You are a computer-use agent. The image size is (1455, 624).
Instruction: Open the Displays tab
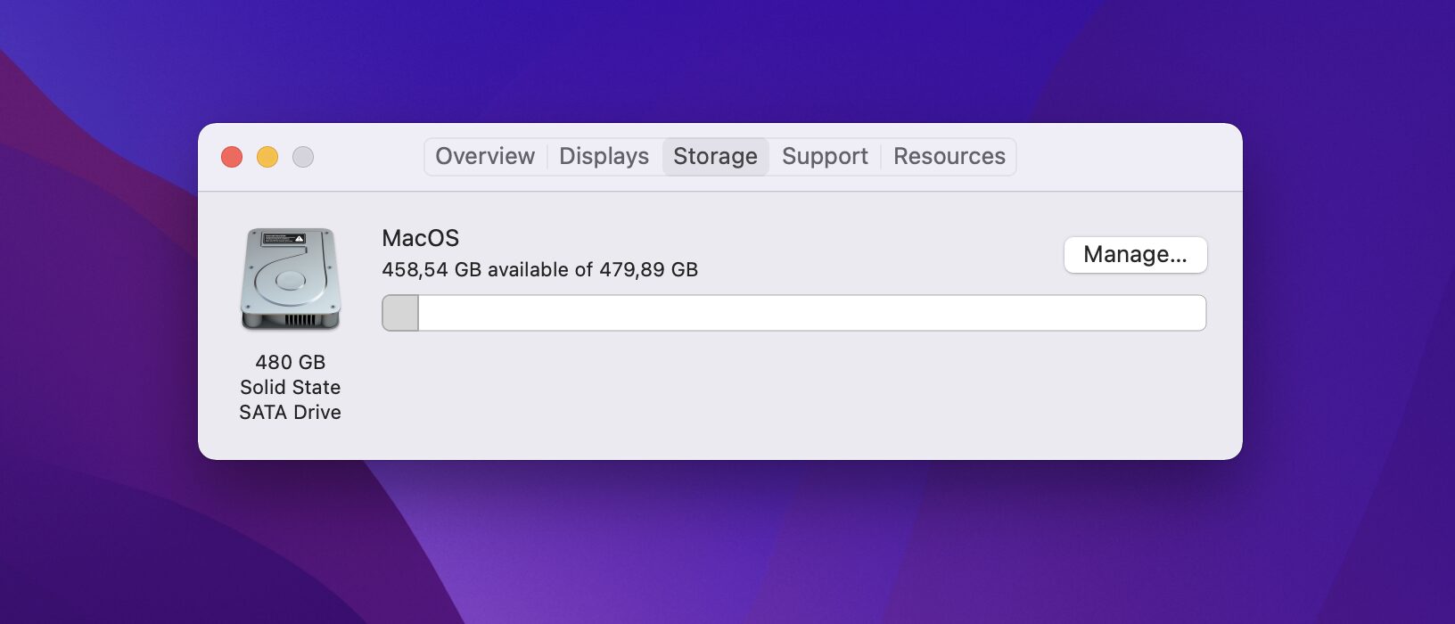click(x=604, y=157)
